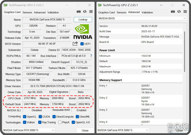Click the Driver Version field
Image resolution: width=191 pixels, height=135 pixels.
pyautogui.click(x=57, y=86)
